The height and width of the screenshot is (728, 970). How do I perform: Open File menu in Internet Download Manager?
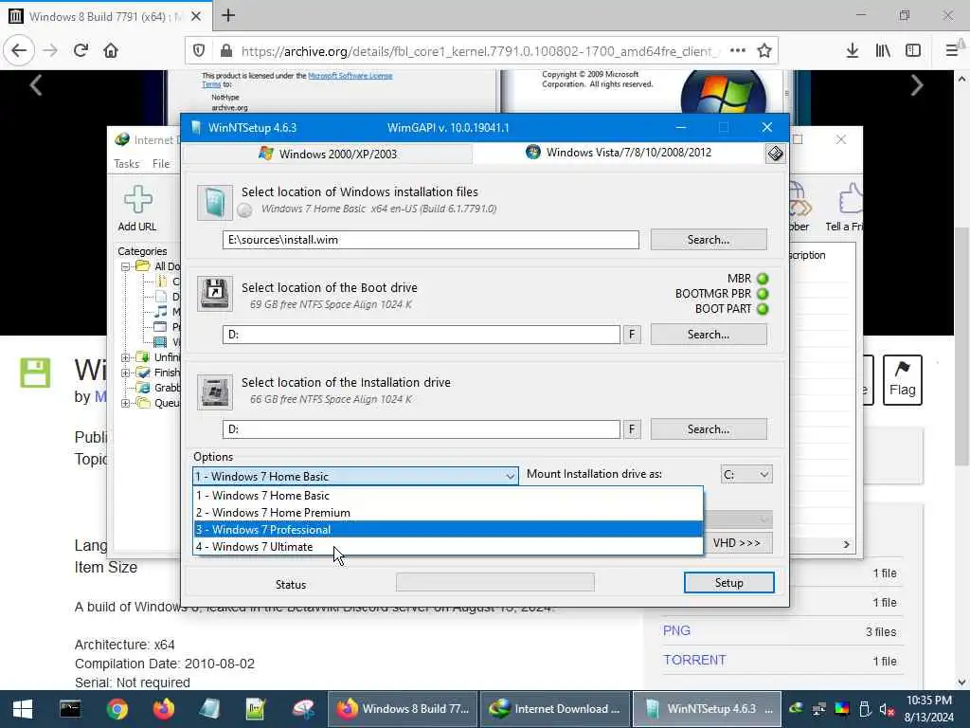[x=161, y=163]
